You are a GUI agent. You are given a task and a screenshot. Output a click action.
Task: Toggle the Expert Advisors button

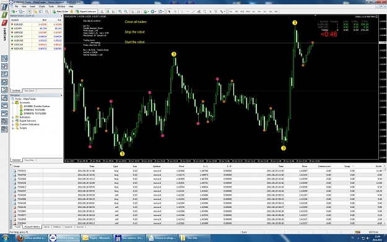point(86,11)
